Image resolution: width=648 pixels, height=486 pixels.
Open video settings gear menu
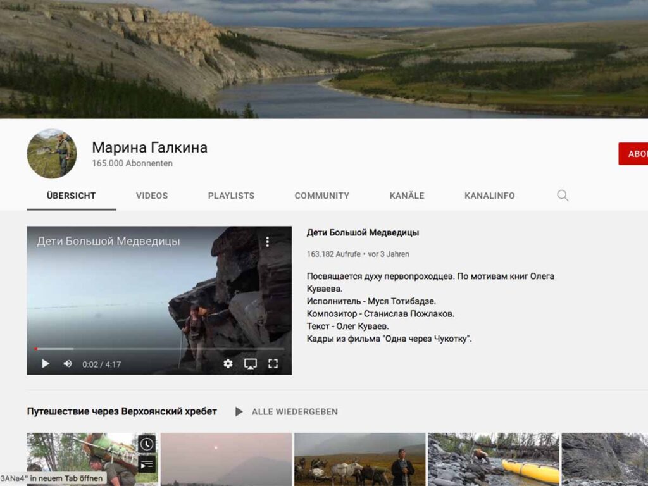pyautogui.click(x=228, y=364)
